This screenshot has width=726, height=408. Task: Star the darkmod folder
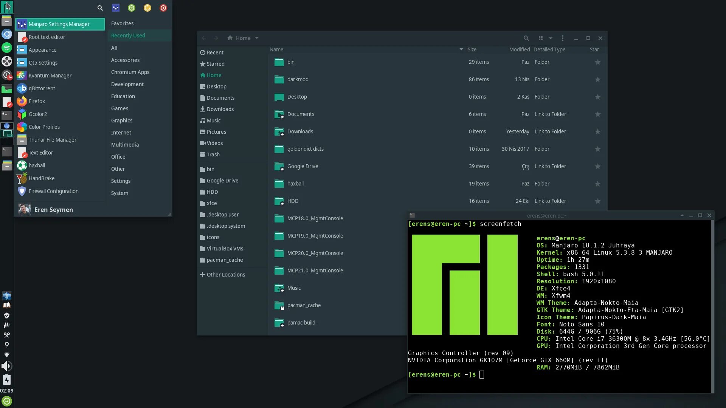pyautogui.click(x=597, y=79)
